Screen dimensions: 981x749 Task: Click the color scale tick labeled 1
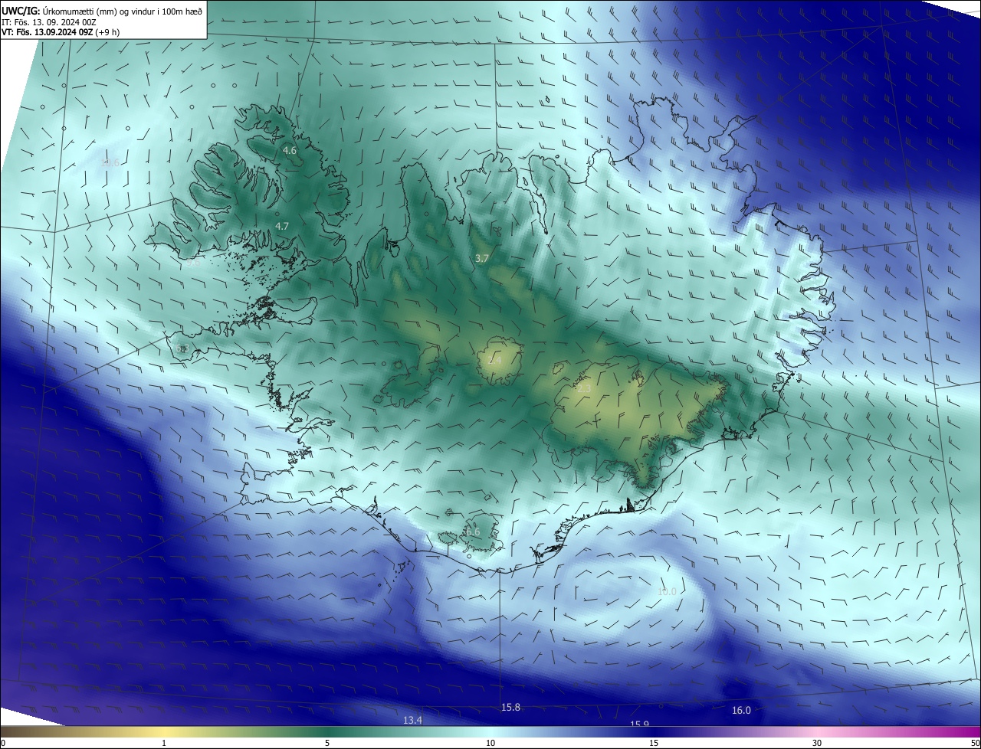pyautogui.click(x=164, y=743)
